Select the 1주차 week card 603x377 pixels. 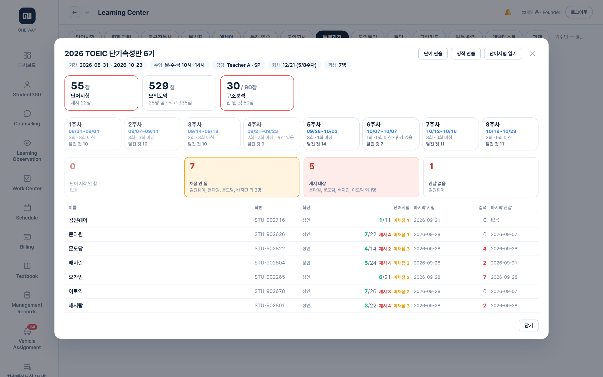(x=93, y=134)
